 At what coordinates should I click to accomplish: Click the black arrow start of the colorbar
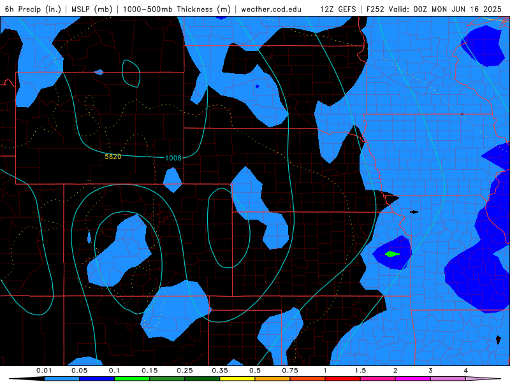27,379
